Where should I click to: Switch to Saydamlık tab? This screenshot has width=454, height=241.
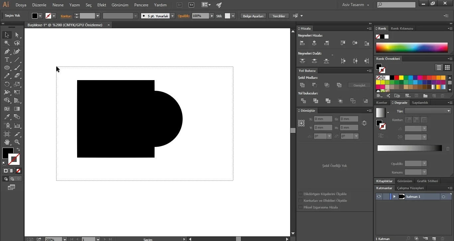[x=420, y=103]
